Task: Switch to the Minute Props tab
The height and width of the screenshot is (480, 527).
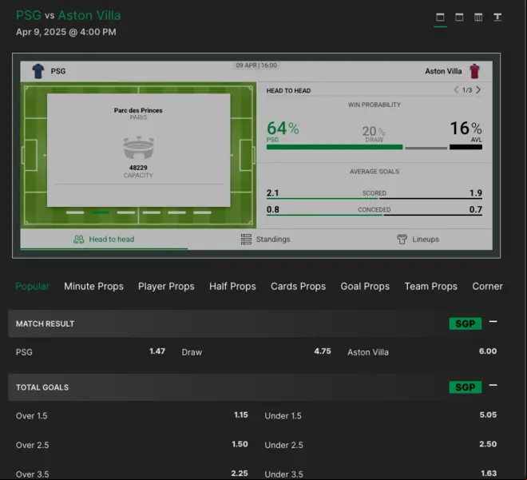Action: [x=93, y=287]
